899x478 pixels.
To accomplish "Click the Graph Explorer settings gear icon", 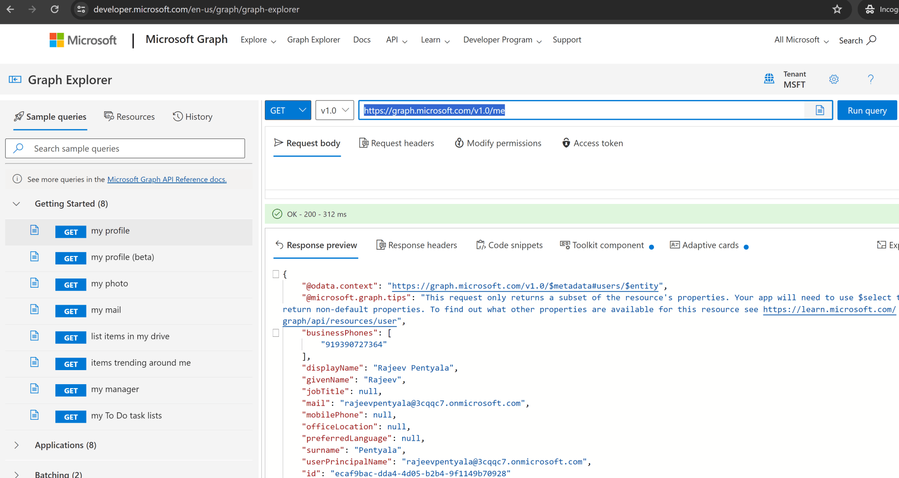I will [x=834, y=79].
